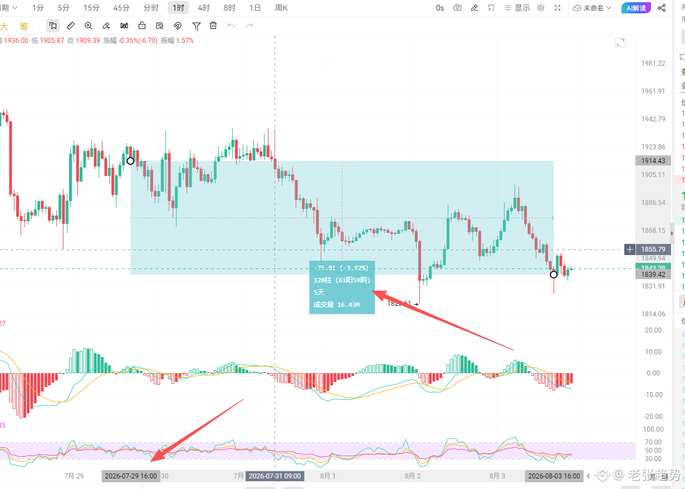Click the 8月 2 date on time axis
This screenshot has width=685, height=489.
pyautogui.click(x=413, y=476)
